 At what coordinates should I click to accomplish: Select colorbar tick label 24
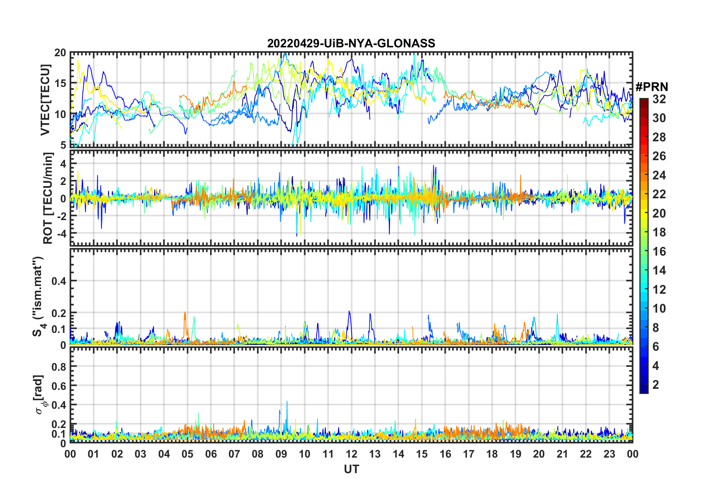659,175
